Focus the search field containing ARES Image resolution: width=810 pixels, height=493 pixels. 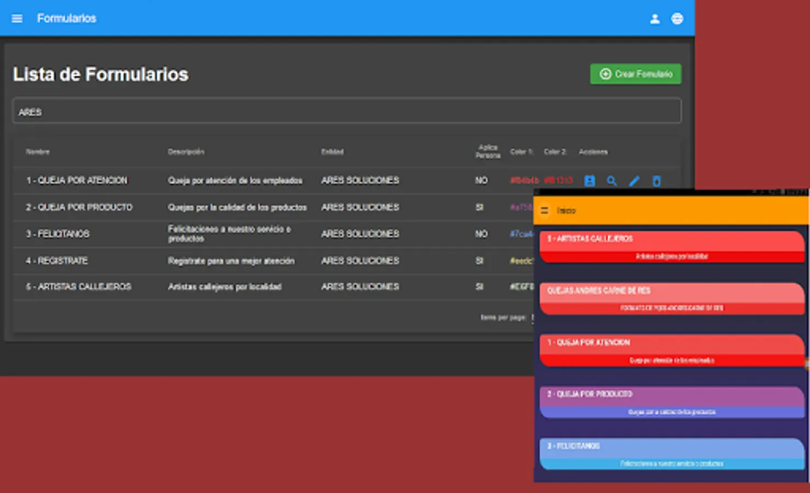[347, 111]
